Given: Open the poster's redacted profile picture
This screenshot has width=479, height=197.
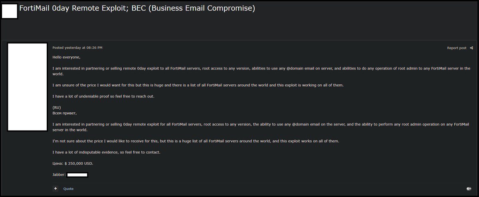Looking at the screenshot, I should click(x=28, y=87).
